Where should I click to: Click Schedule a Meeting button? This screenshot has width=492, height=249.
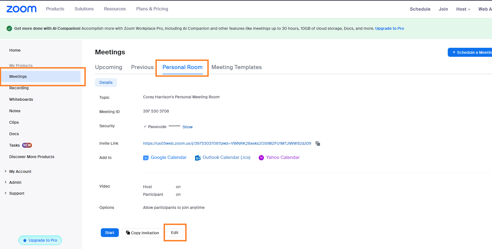(470, 52)
